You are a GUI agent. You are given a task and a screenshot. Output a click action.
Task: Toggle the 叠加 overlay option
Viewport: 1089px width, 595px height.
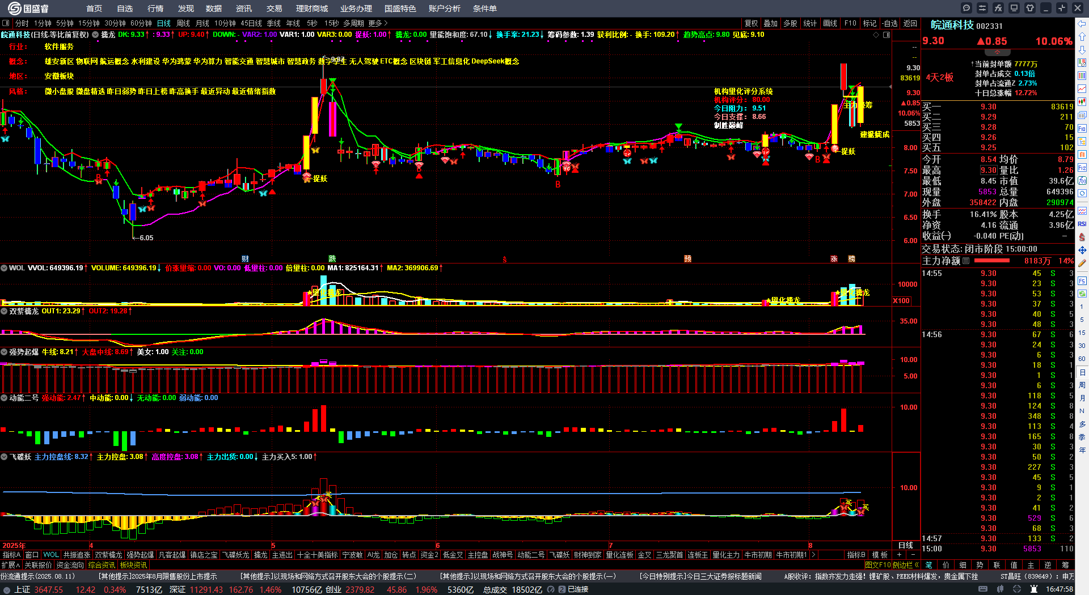click(770, 23)
